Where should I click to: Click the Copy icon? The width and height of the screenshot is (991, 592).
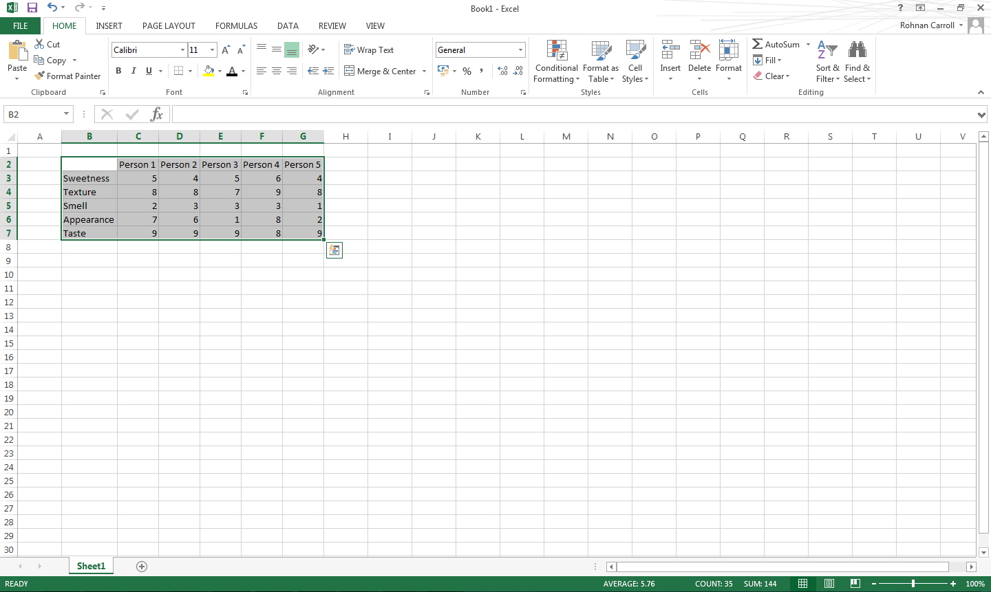[x=39, y=60]
